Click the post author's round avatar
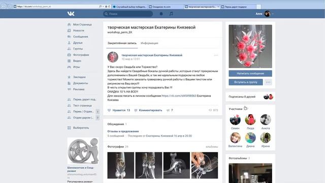This screenshot has height=183, width=325. pos(113,57)
